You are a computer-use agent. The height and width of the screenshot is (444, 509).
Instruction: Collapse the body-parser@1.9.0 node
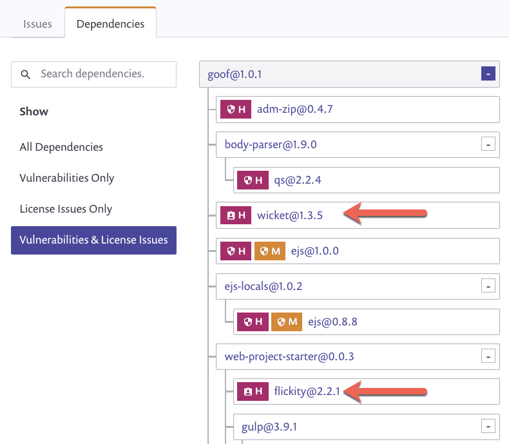[488, 144]
